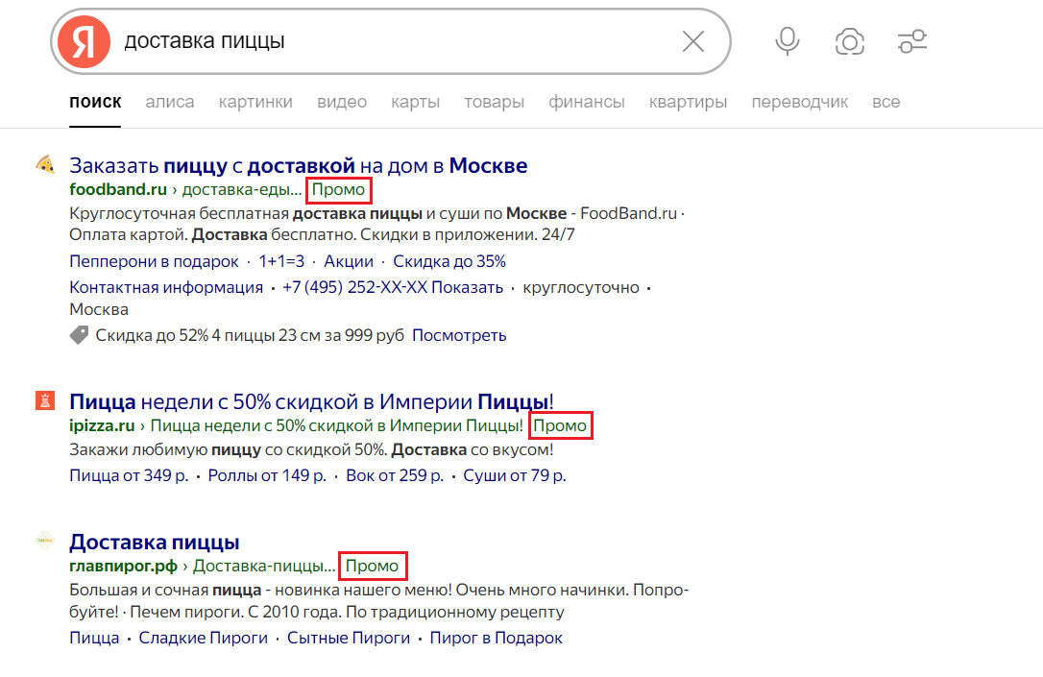Click the discount price tag icon
Screen dimensions: 1043x677
pyautogui.click(x=79, y=335)
